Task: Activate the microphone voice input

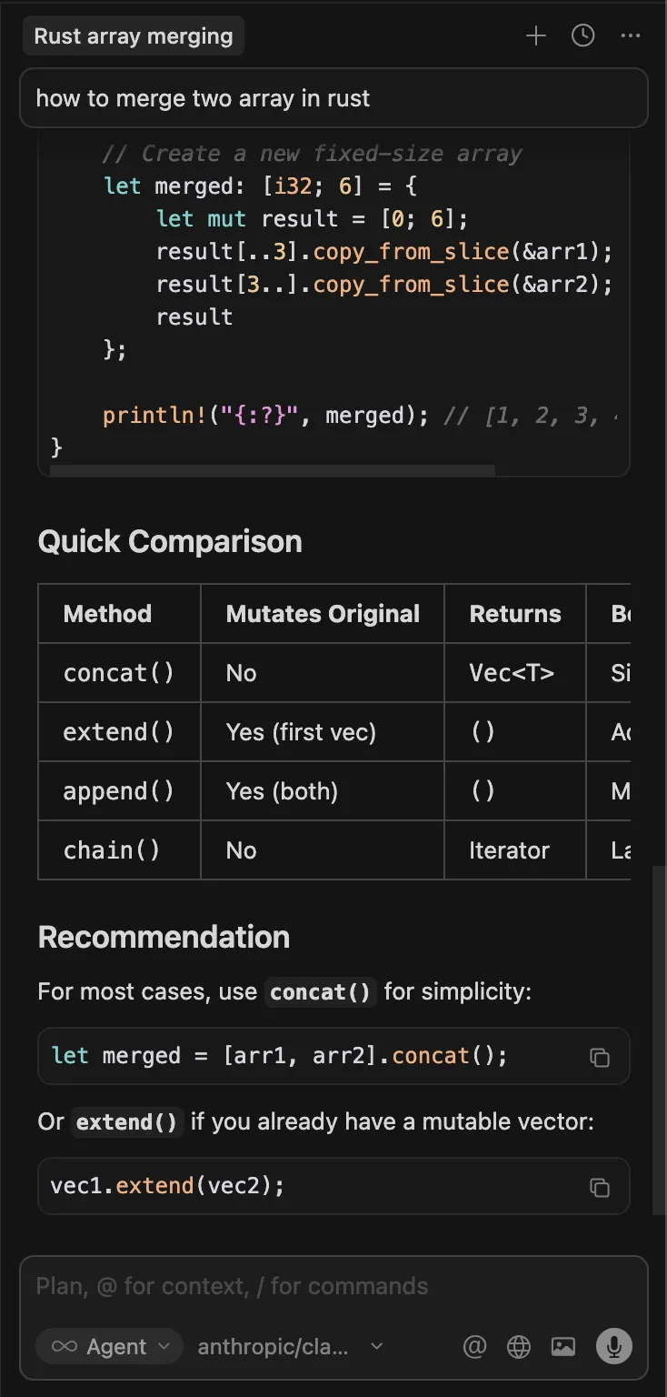Action: (x=614, y=1347)
